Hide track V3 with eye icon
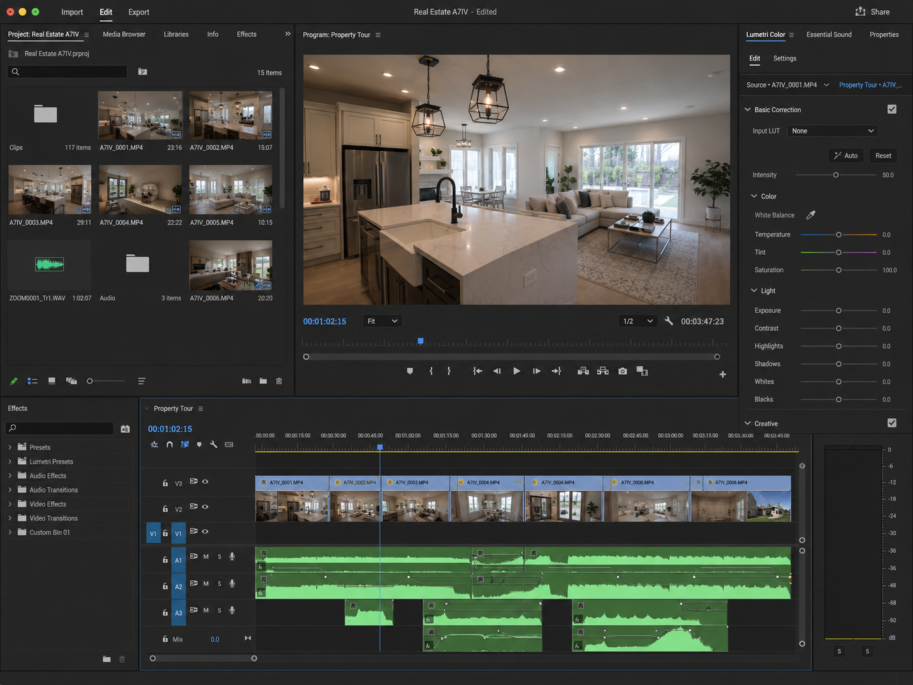This screenshot has width=913, height=685. [x=205, y=481]
